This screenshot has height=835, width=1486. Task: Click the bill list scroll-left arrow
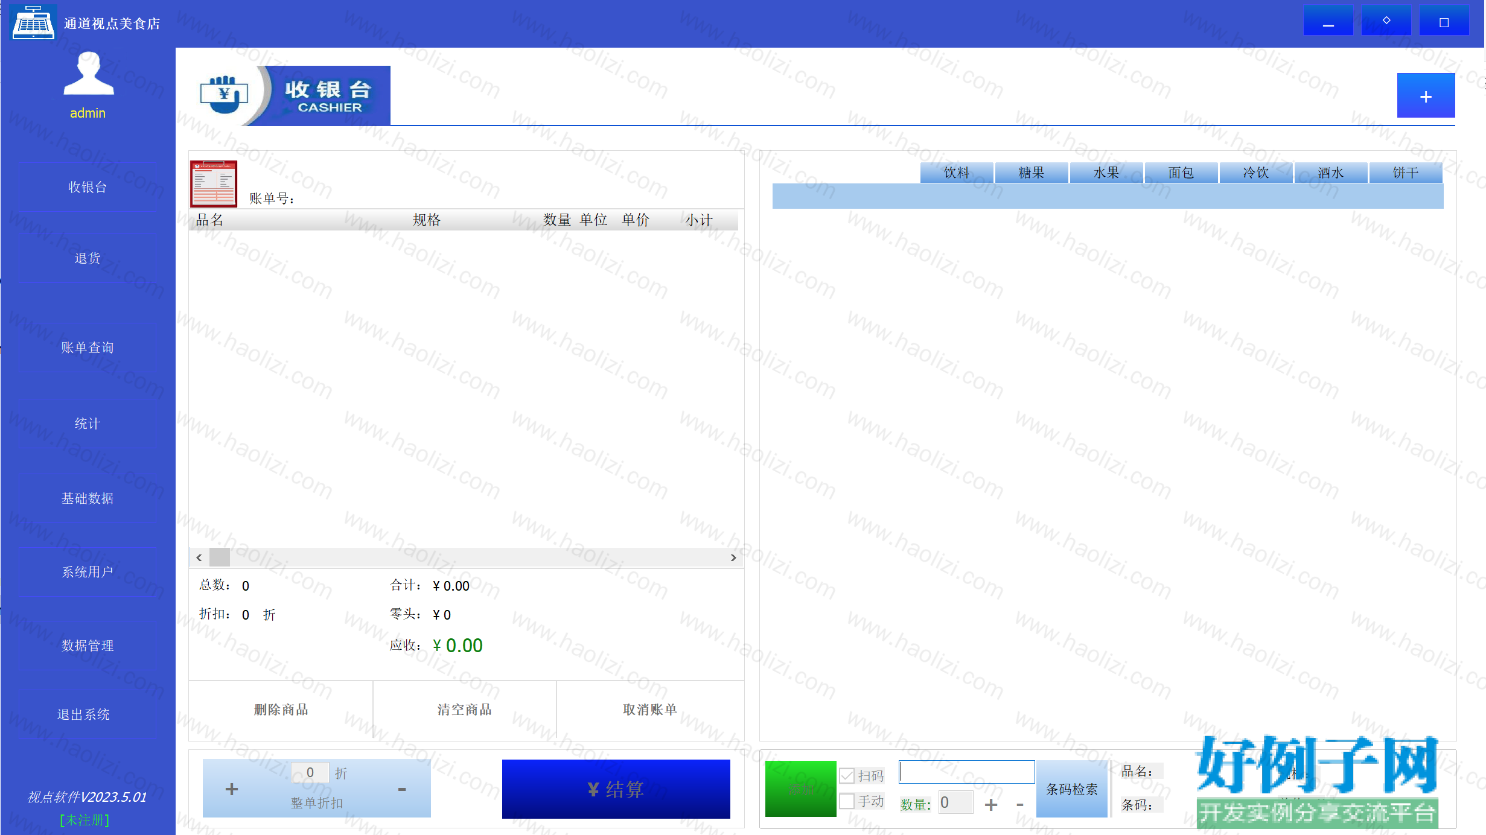pos(199,557)
